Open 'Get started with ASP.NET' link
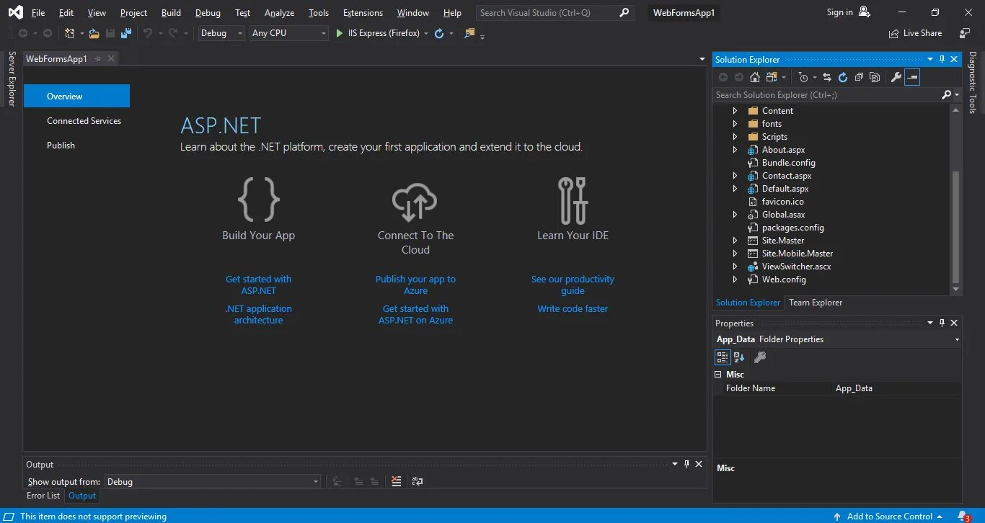The height and width of the screenshot is (523, 985). pos(258,285)
